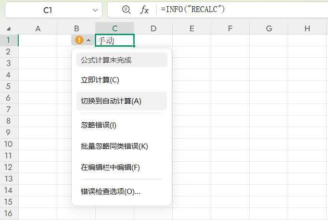Select row 2 header
This screenshot has height=220, width=328.
tap(9, 52)
